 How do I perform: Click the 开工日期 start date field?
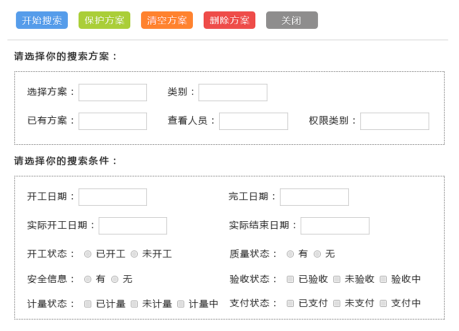(112, 197)
